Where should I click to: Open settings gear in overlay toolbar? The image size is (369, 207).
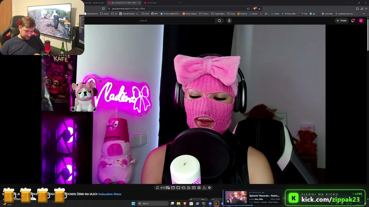coord(209,188)
